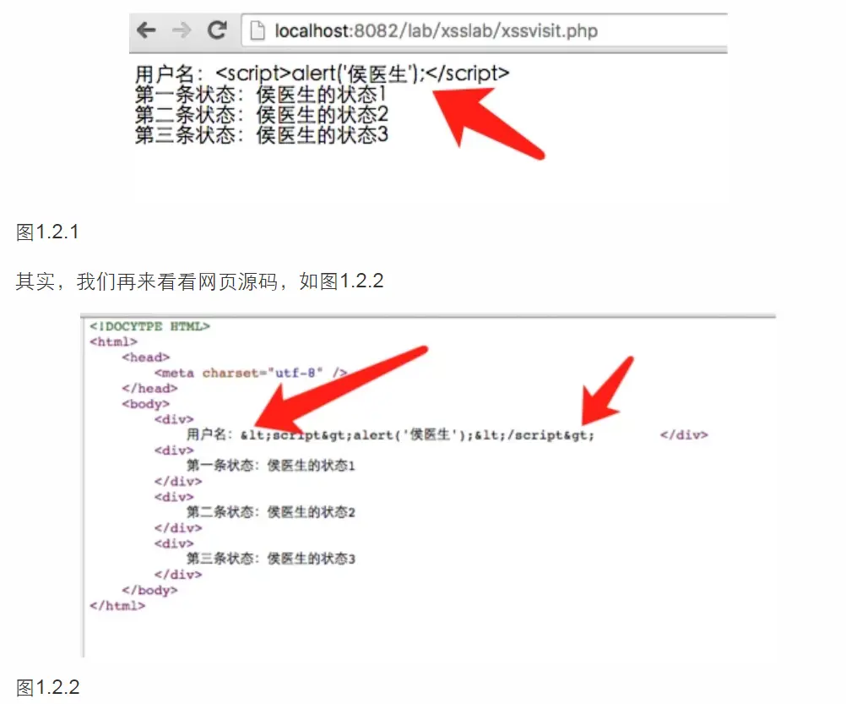Image resolution: width=846 pixels, height=704 pixels.
Task: Click the page document icon in address bar
Action: (x=258, y=30)
